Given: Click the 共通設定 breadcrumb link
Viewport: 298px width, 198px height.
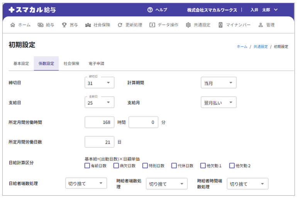Looking at the screenshot, I should (261, 47).
